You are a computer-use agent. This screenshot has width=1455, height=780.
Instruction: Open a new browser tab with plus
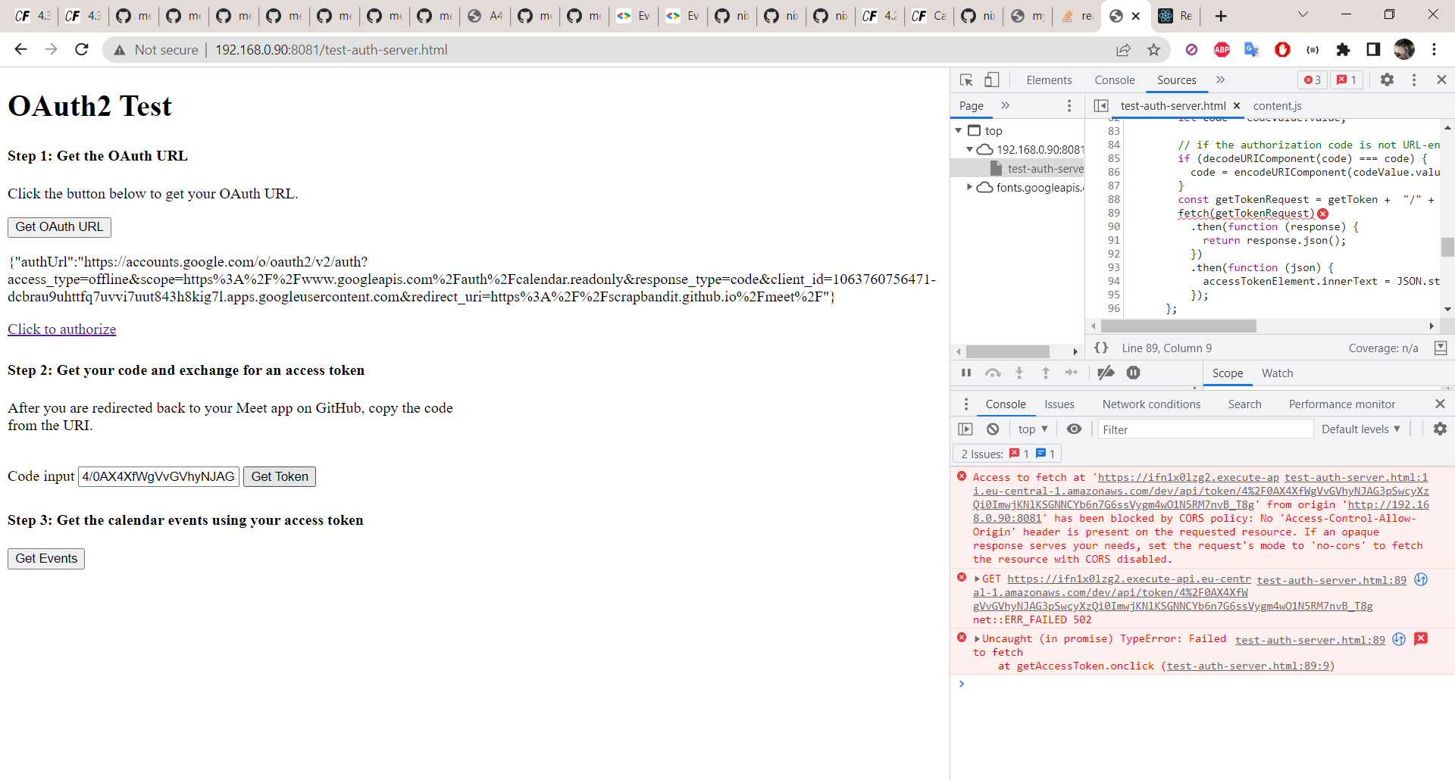tap(1221, 16)
